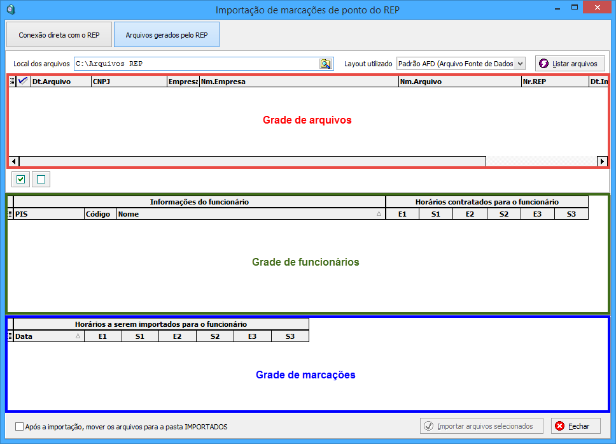Minimize the import window
Screen dimensions: 616x444
(557, 8)
